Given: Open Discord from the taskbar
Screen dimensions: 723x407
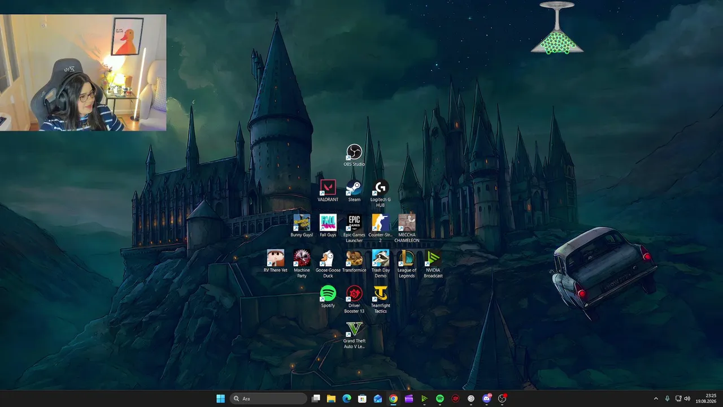Looking at the screenshot, I should coord(487,399).
